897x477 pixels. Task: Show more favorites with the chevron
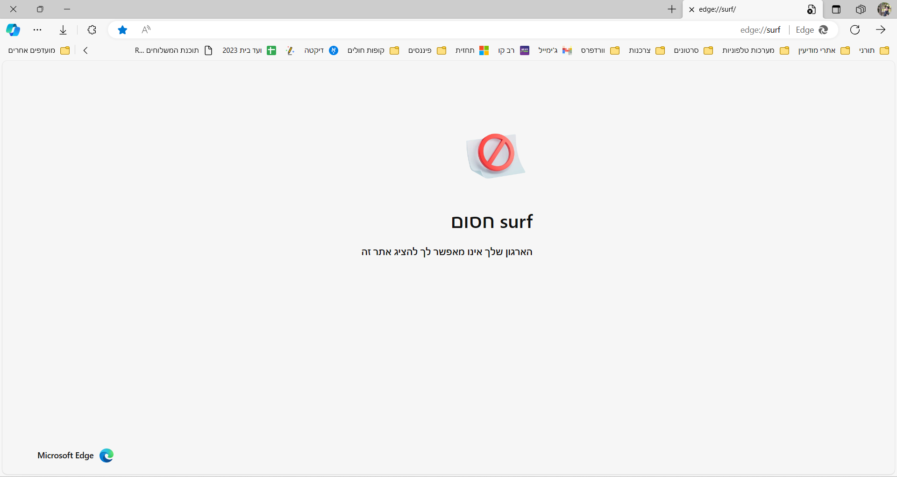coord(85,50)
